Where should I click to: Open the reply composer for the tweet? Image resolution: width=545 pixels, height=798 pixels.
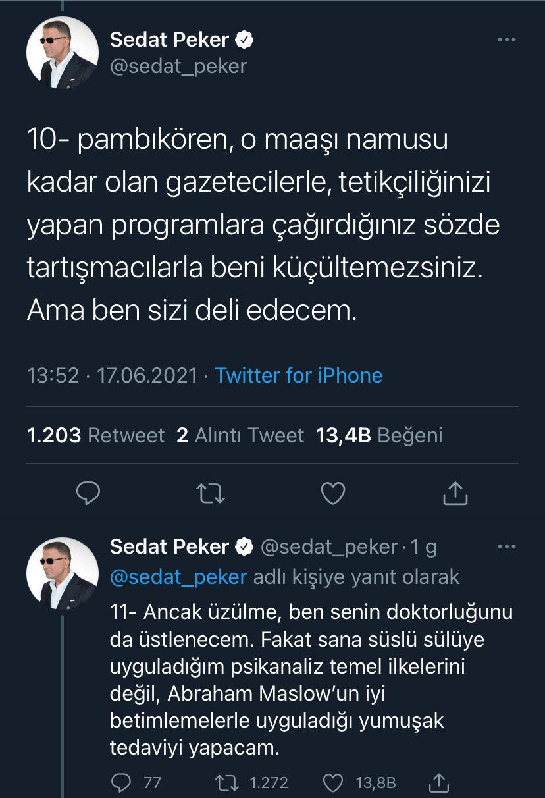click(x=89, y=492)
